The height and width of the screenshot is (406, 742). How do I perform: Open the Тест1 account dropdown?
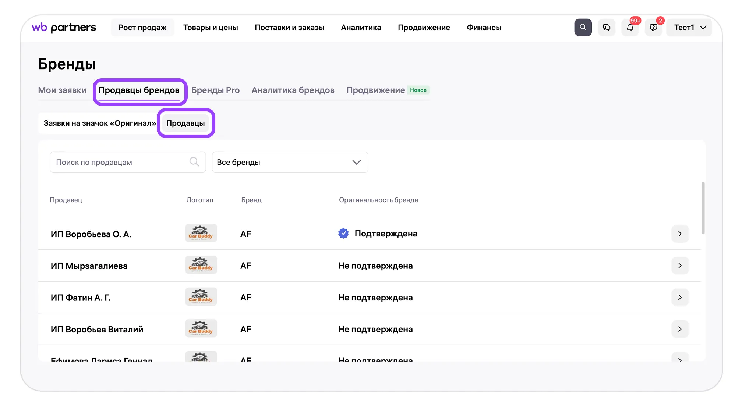pos(689,28)
